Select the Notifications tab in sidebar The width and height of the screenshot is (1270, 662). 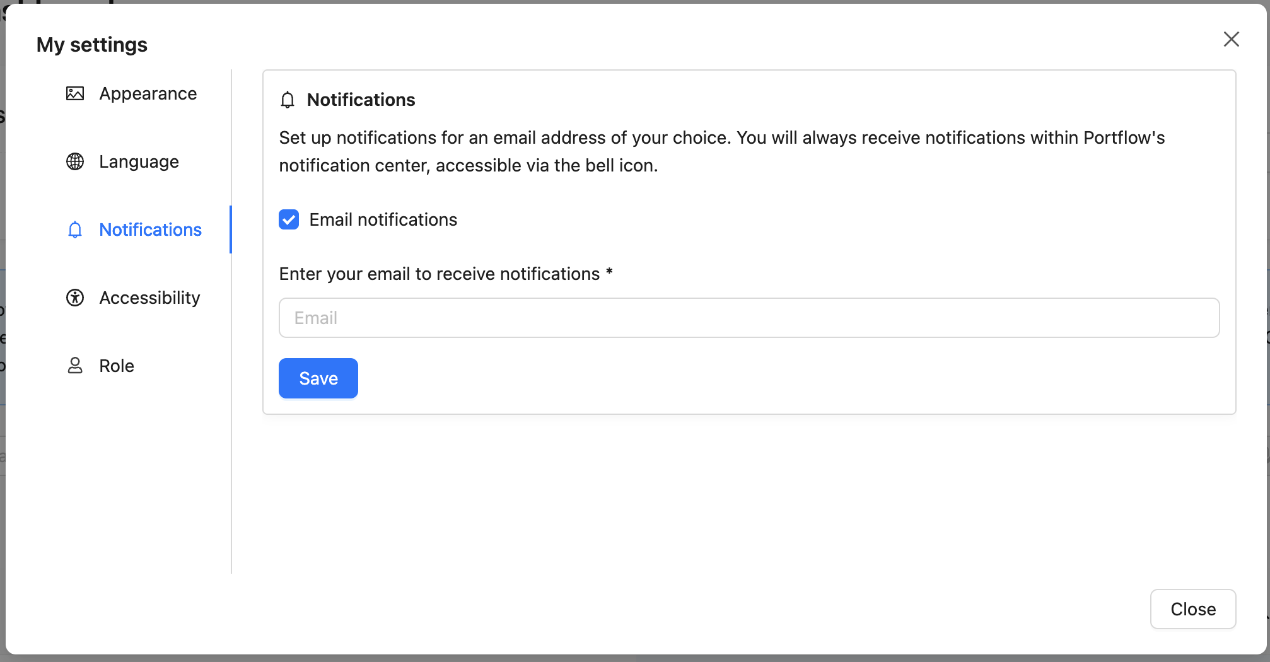coord(133,229)
